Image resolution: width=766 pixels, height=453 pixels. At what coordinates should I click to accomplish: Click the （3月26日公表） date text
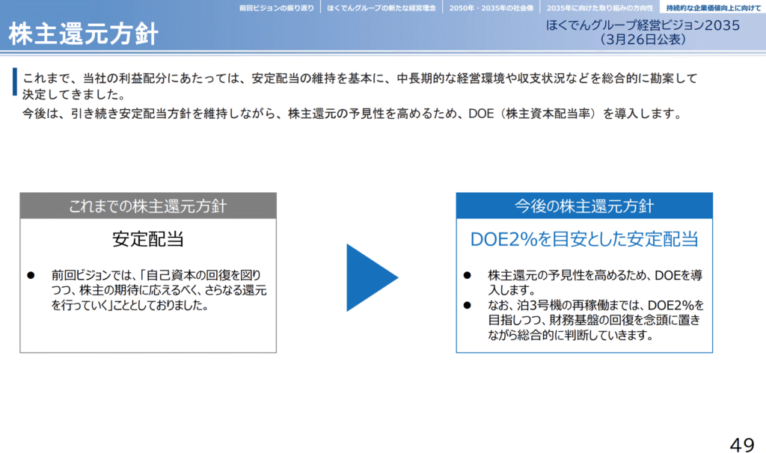(643, 40)
